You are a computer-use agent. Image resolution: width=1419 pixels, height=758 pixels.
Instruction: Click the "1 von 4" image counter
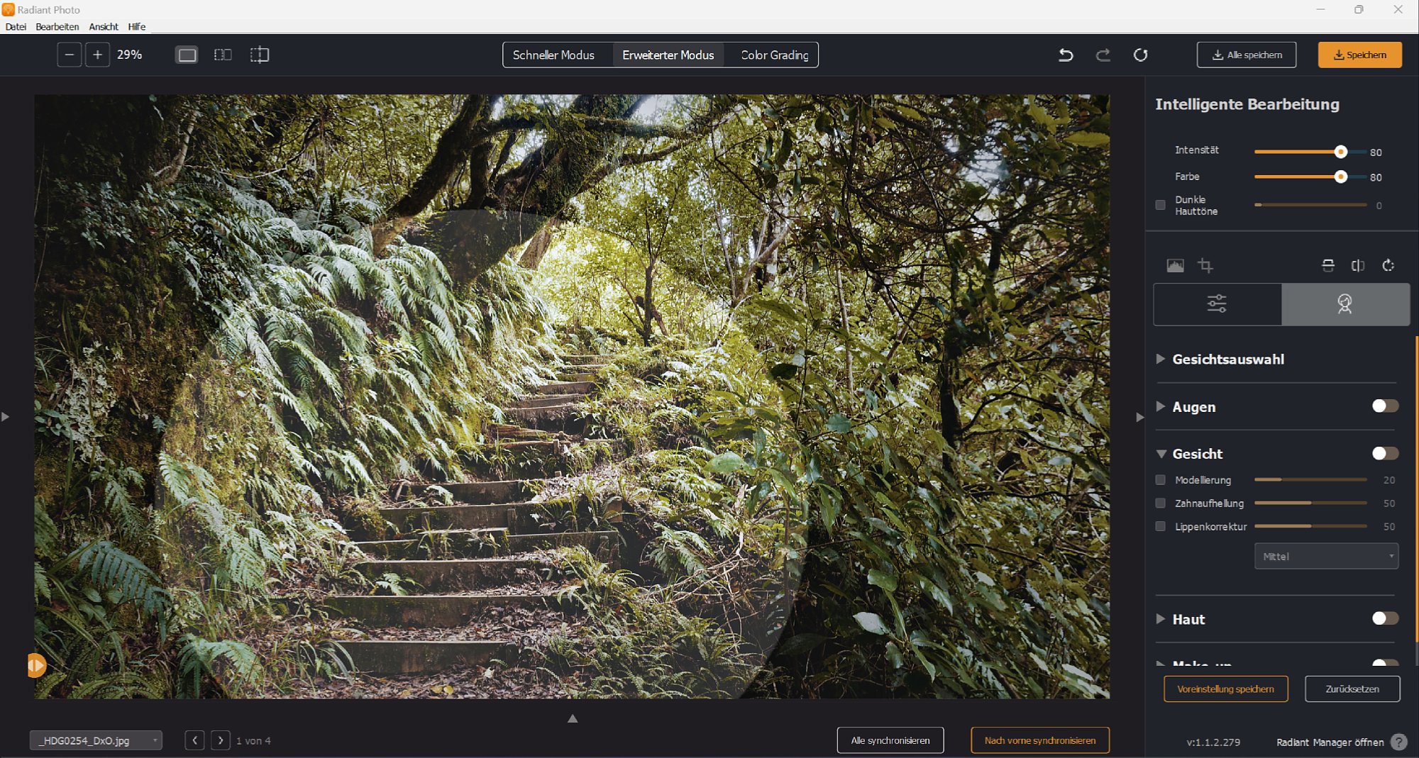click(x=253, y=741)
